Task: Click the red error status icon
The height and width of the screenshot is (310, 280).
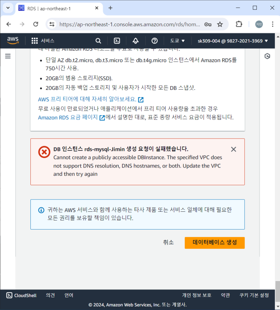Action: coord(44,152)
